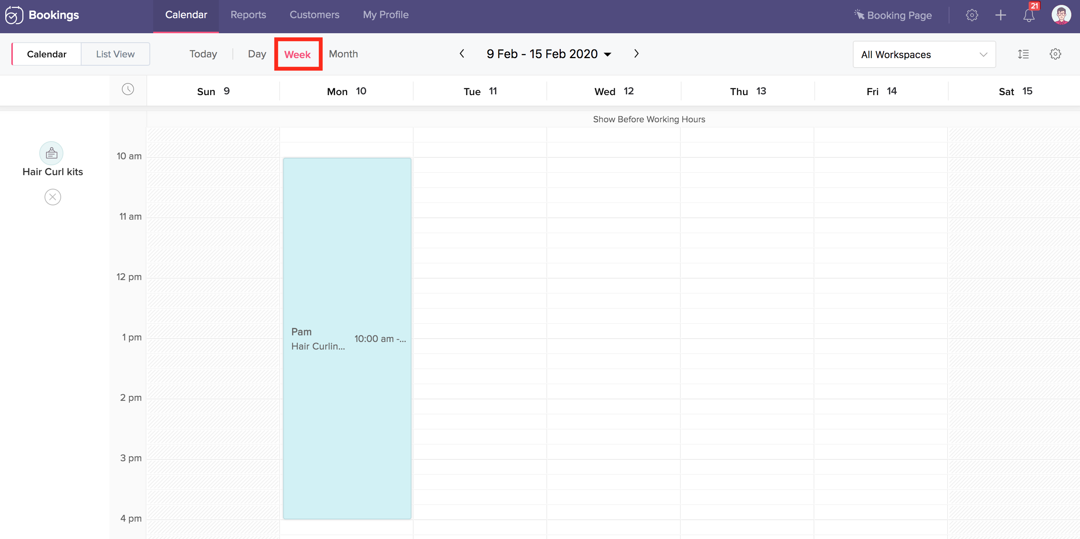Screen dimensions: 1080x539
Task: Open notifications bell with 21 badge
Action: (x=1028, y=15)
